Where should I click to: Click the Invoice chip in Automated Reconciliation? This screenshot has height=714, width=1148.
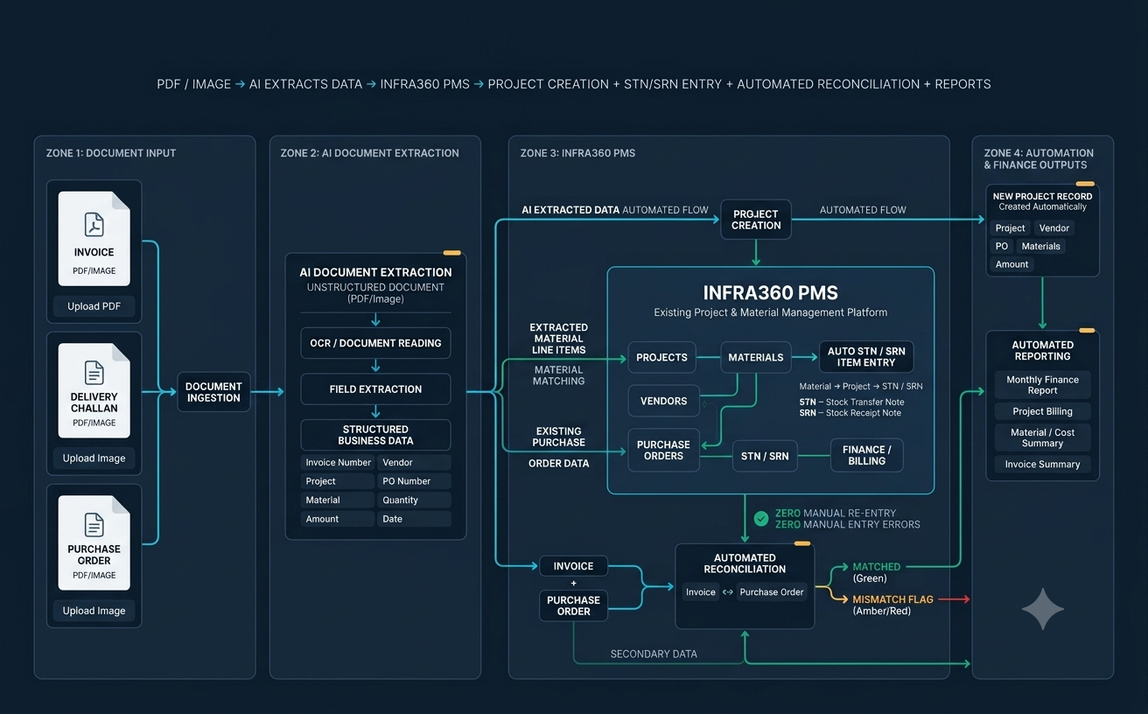(x=701, y=592)
